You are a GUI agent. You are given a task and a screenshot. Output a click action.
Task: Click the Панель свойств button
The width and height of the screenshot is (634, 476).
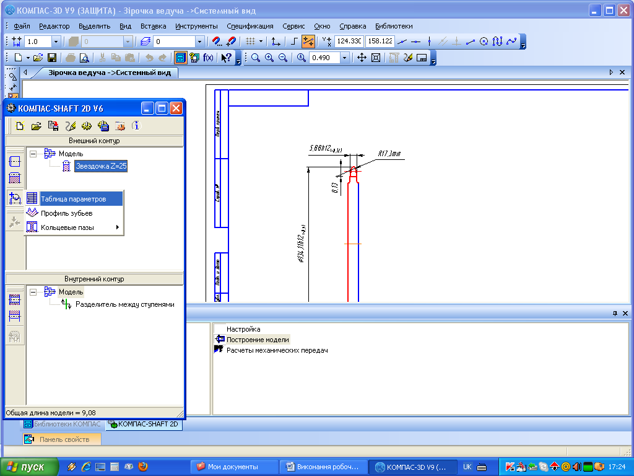62,439
